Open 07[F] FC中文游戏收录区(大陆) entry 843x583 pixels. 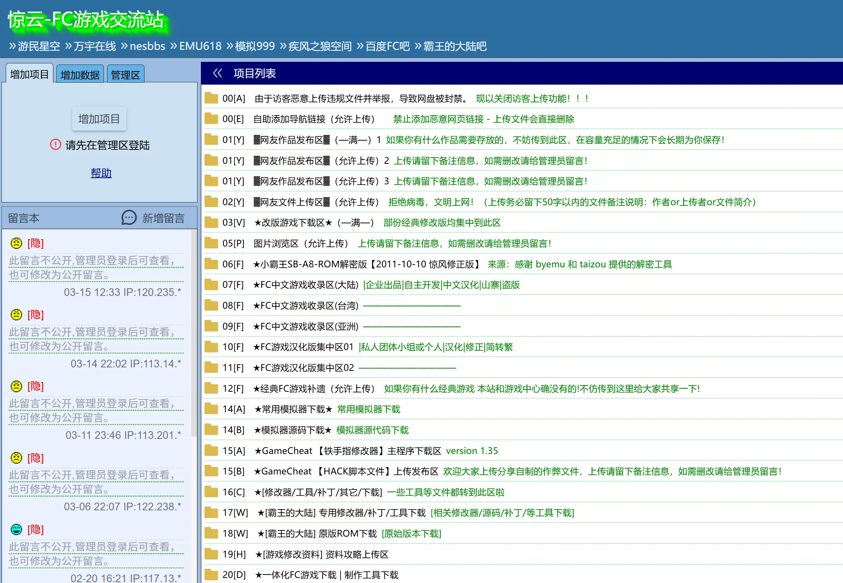305,285
